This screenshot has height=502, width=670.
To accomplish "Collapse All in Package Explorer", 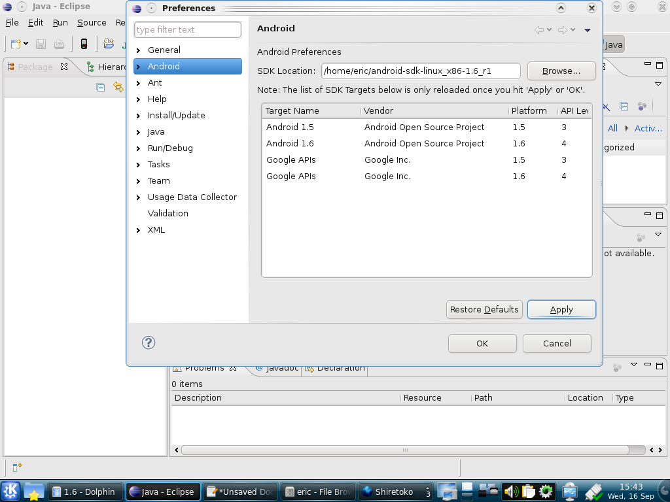I will tap(101, 88).
